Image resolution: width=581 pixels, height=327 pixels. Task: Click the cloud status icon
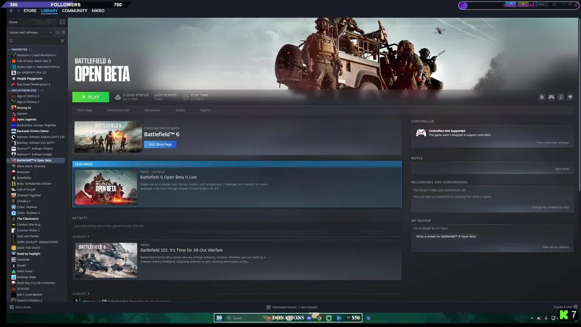coord(118,97)
